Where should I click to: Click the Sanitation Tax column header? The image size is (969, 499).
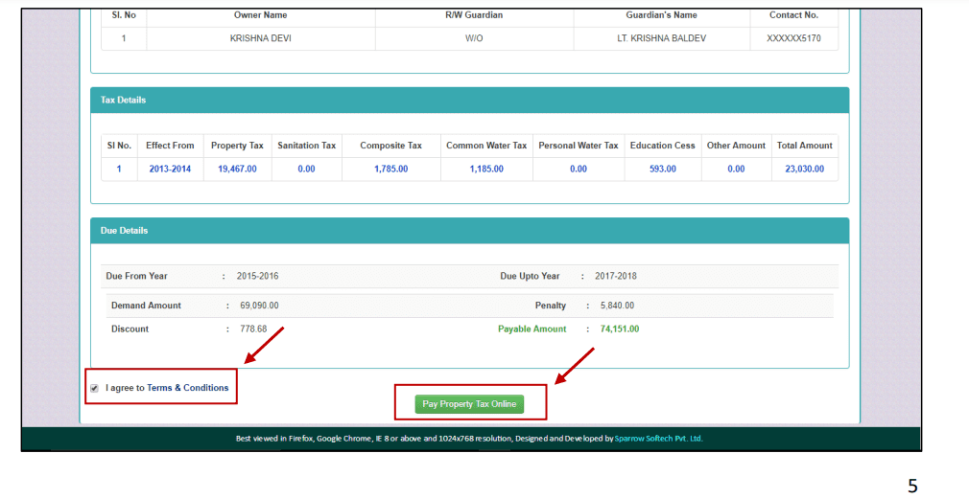tap(306, 146)
